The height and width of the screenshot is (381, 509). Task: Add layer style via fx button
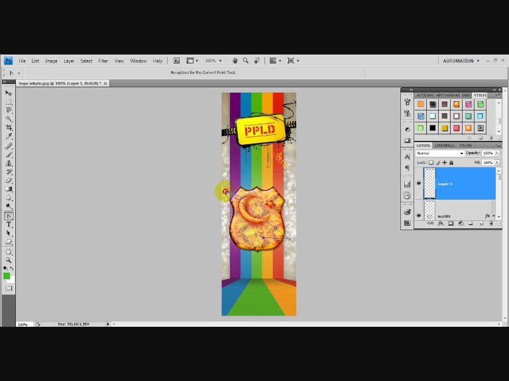[x=440, y=224]
